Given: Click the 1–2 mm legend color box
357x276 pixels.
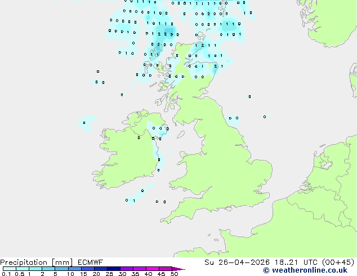Looking at the screenshot, I should (35, 269).
